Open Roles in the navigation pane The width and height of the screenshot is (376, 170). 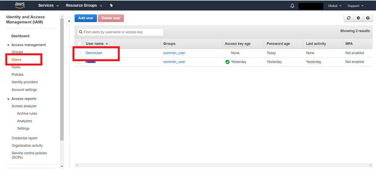click(x=16, y=67)
